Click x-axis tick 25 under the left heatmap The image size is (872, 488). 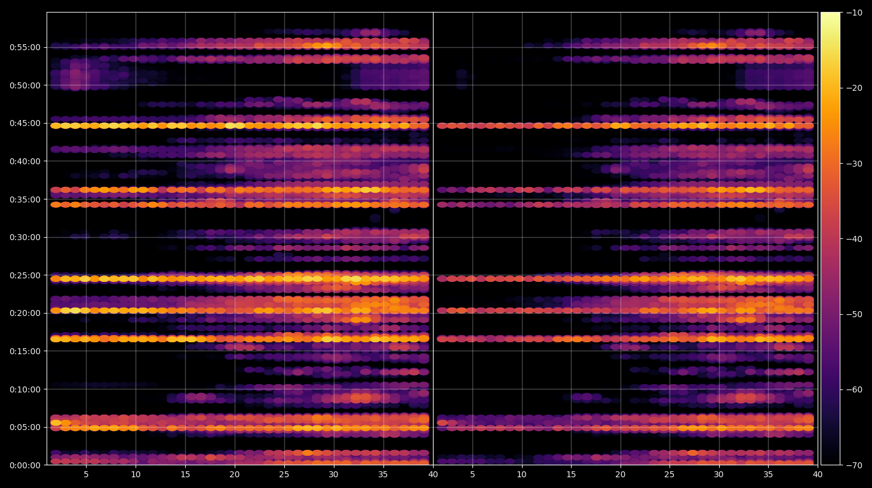click(284, 475)
